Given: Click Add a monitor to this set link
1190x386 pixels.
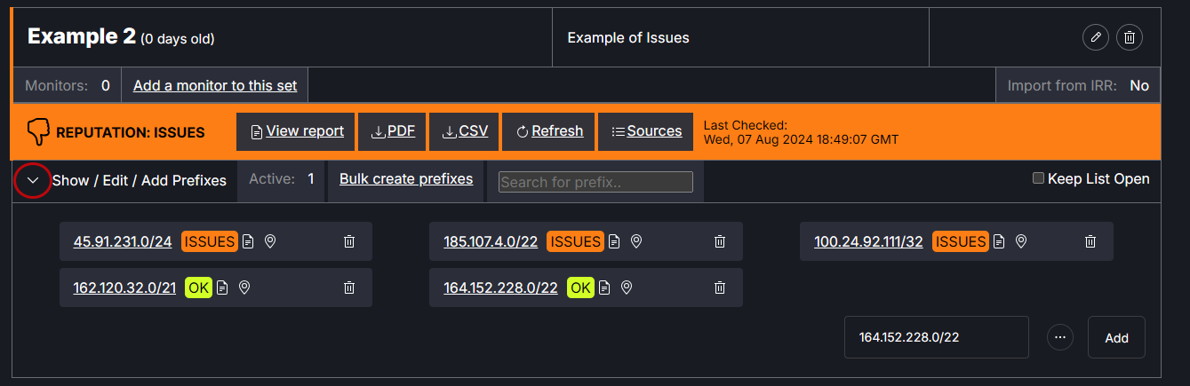Looking at the screenshot, I should 214,86.
